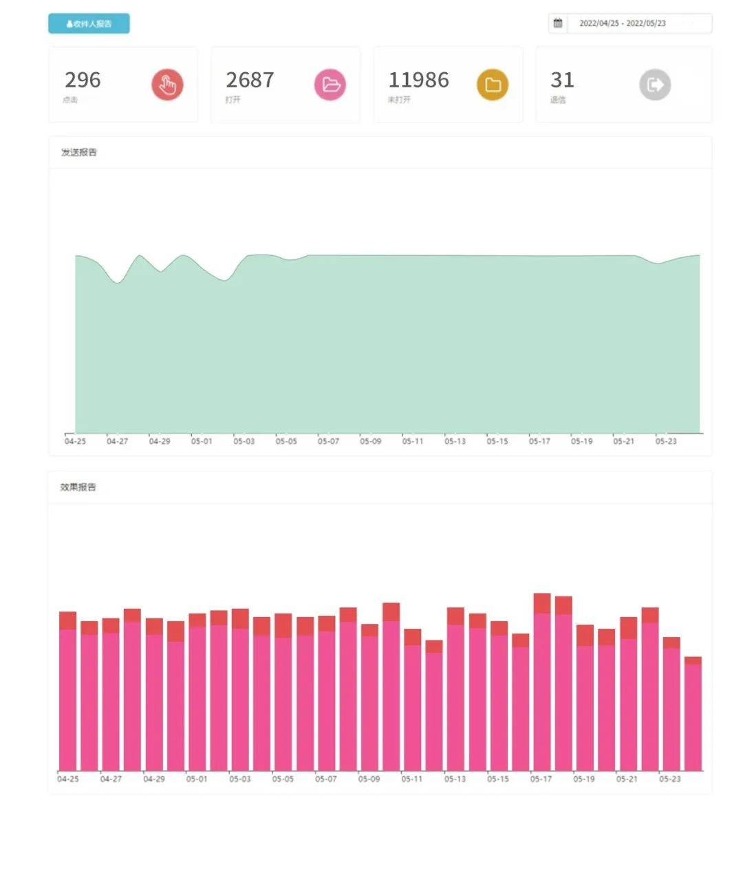
Task: Click the 04-25 bar in the effect chart
Action: point(67,691)
